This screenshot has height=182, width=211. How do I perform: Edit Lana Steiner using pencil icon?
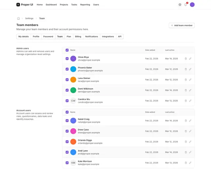coord(190,80)
